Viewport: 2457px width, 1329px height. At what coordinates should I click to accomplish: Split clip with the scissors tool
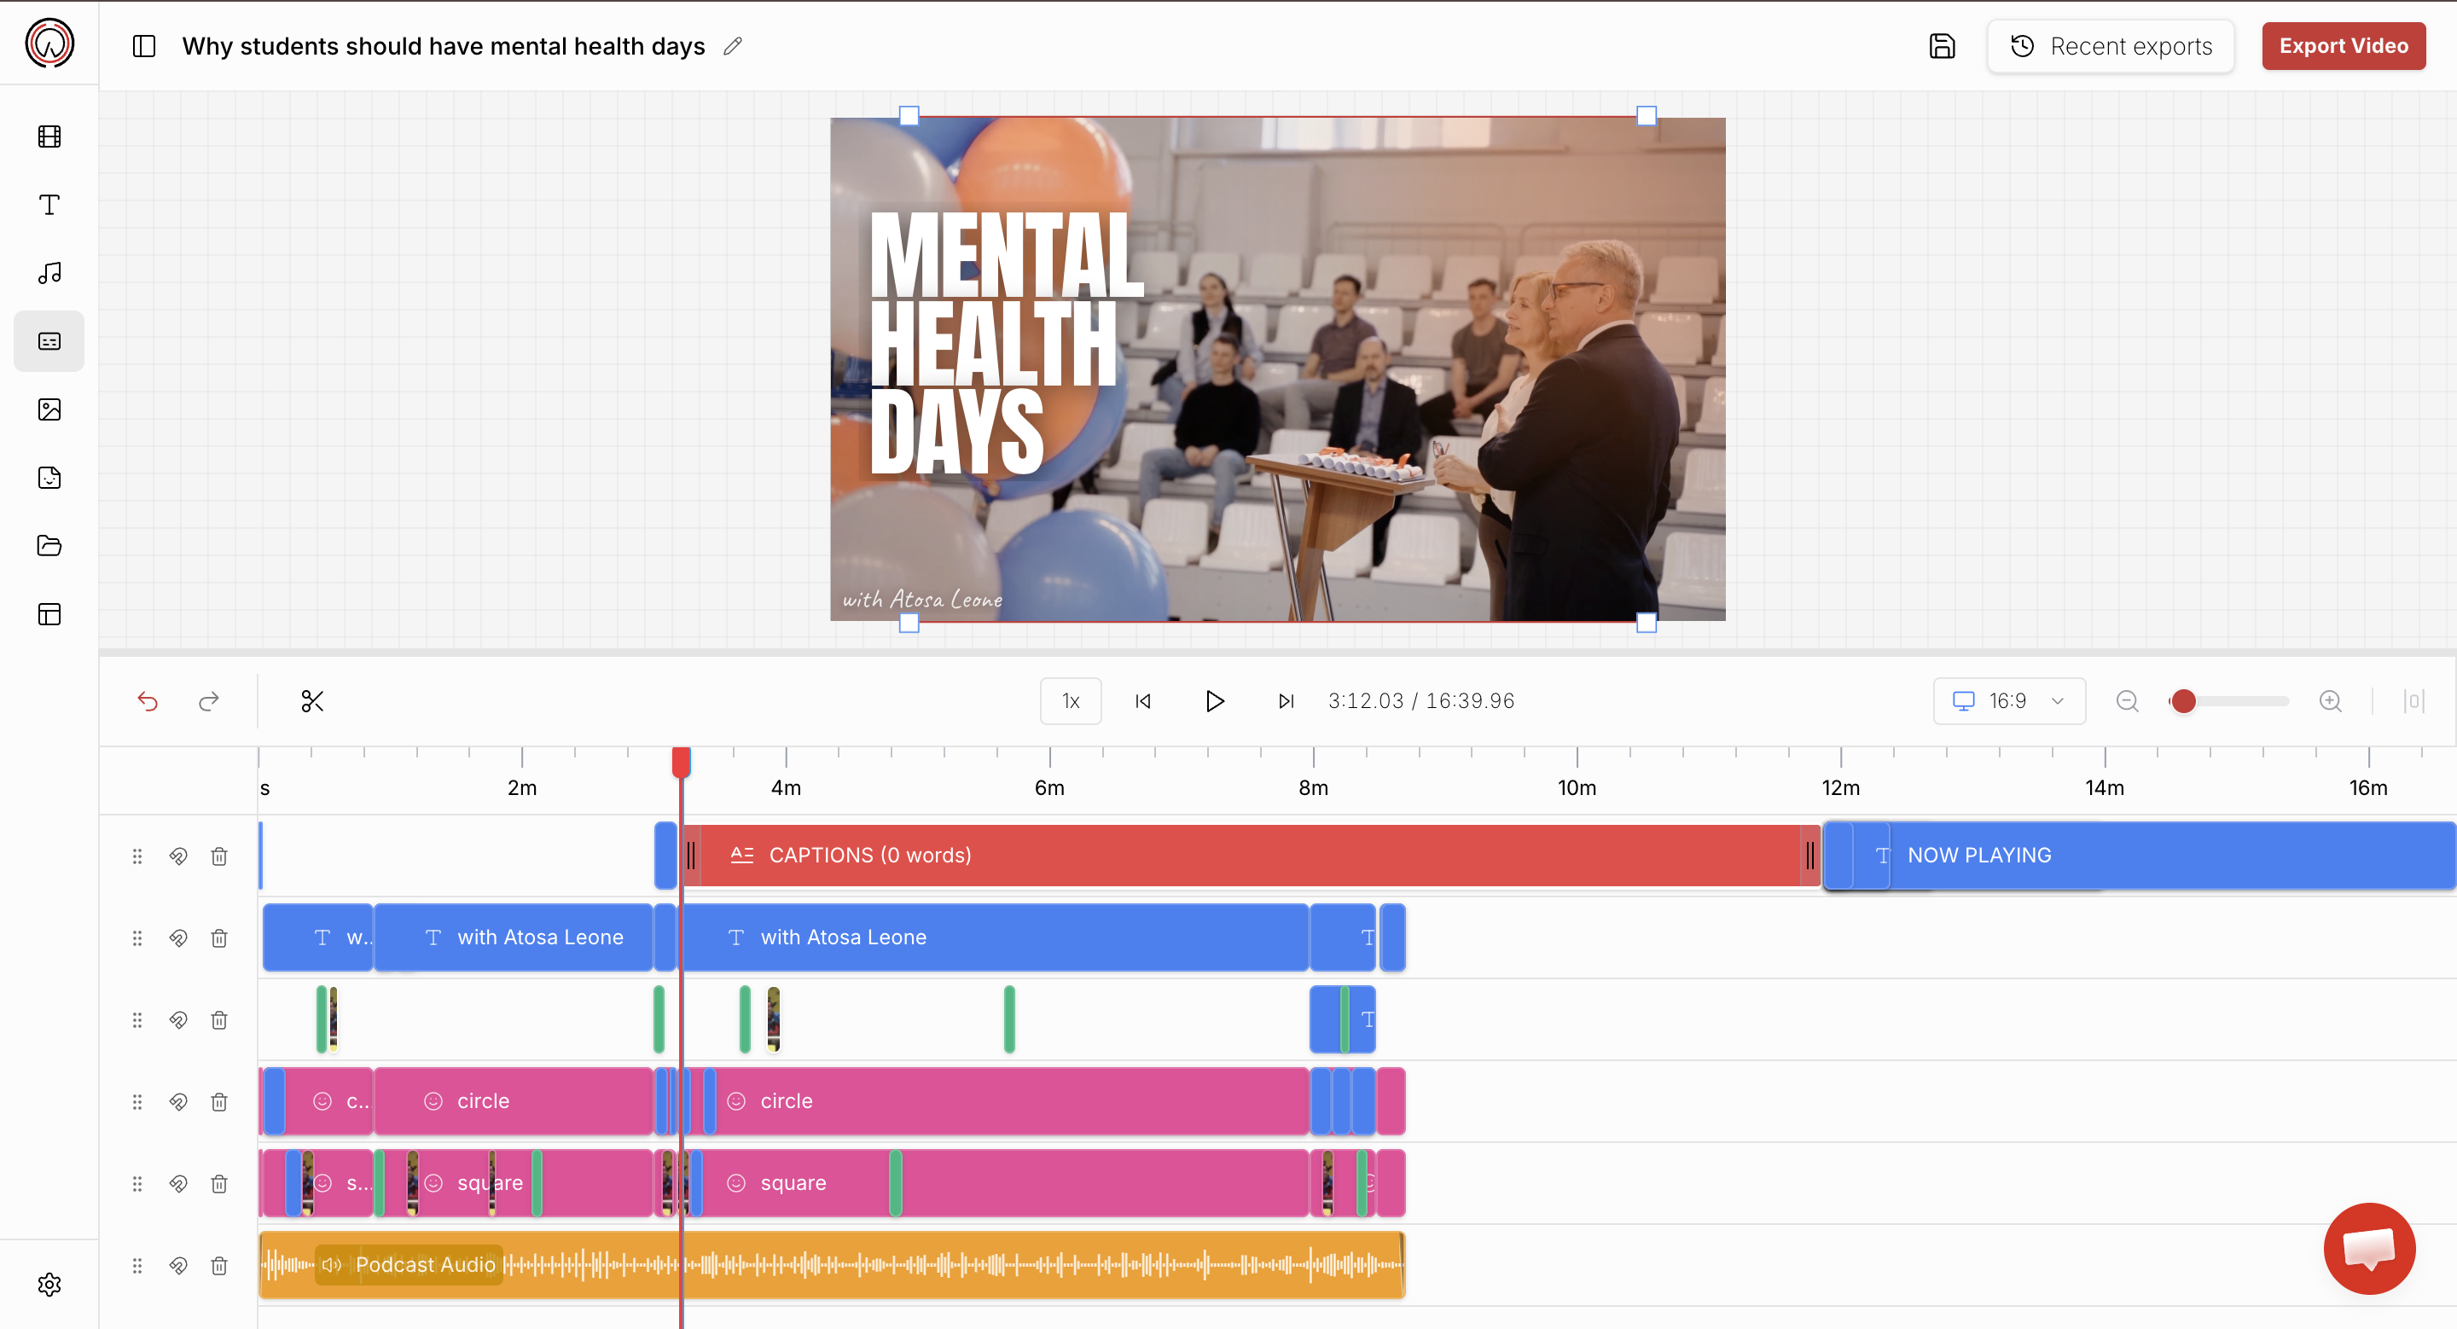(313, 702)
